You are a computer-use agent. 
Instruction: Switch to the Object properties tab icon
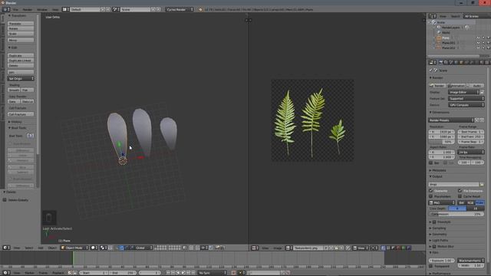tap(461, 62)
